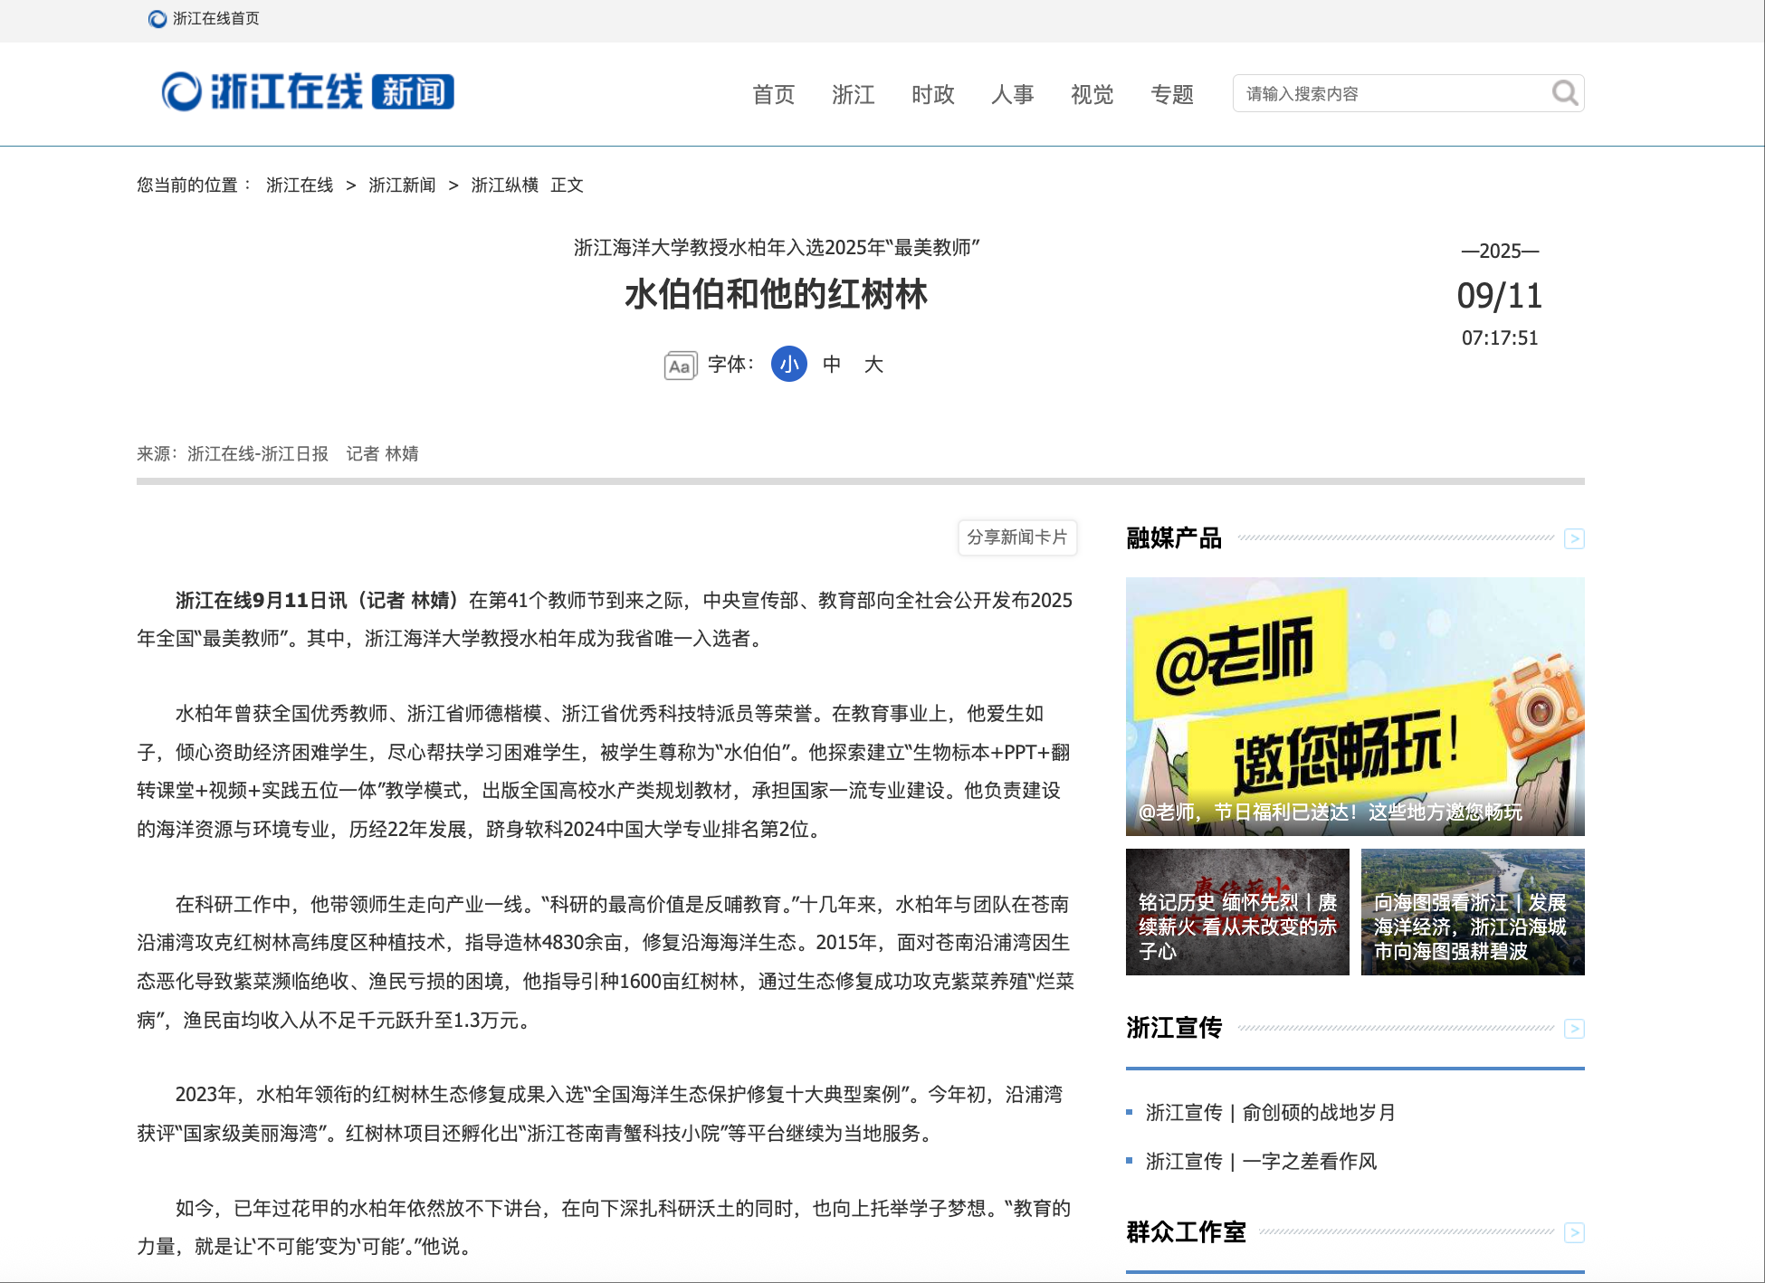Click the 浙江在线新闻 site logo
This screenshot has width=1765, height=1283.
308,91
